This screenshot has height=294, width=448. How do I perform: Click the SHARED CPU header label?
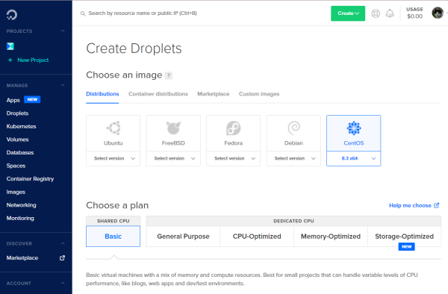tap(113, 221)
